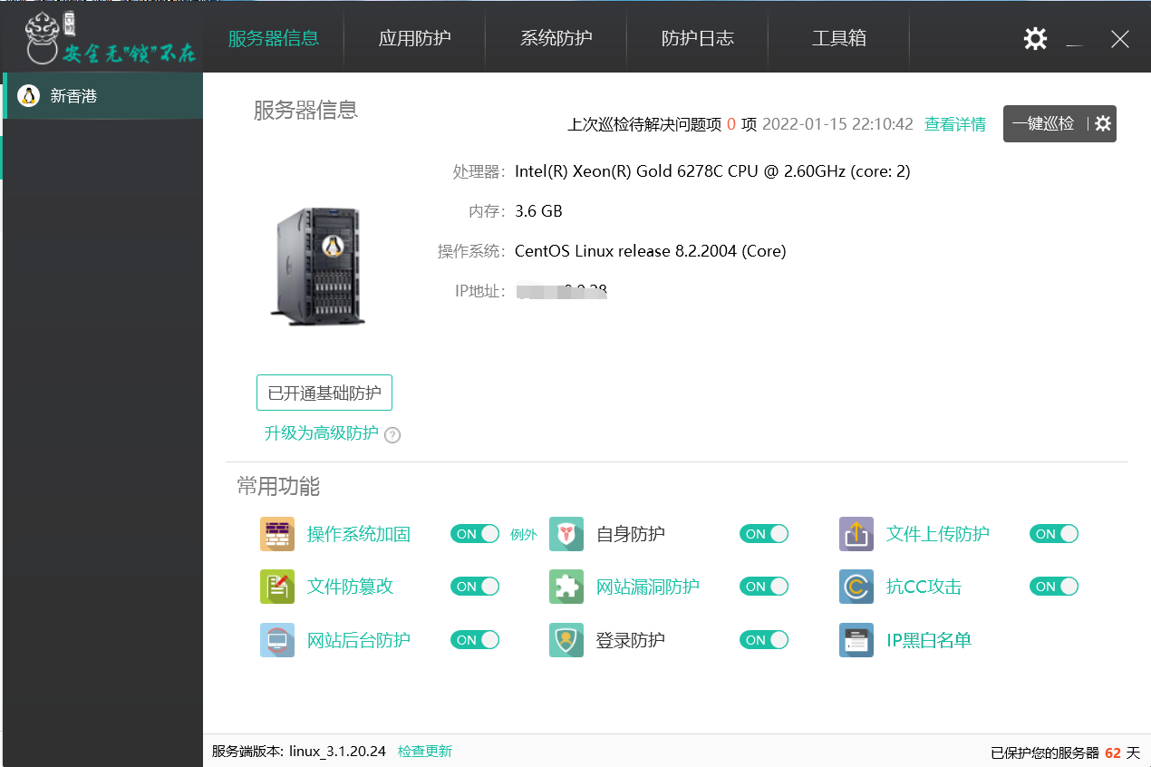
Task: Select 新香港 server in sidebar
Action: pyautogui.click(x=103, y=96)
